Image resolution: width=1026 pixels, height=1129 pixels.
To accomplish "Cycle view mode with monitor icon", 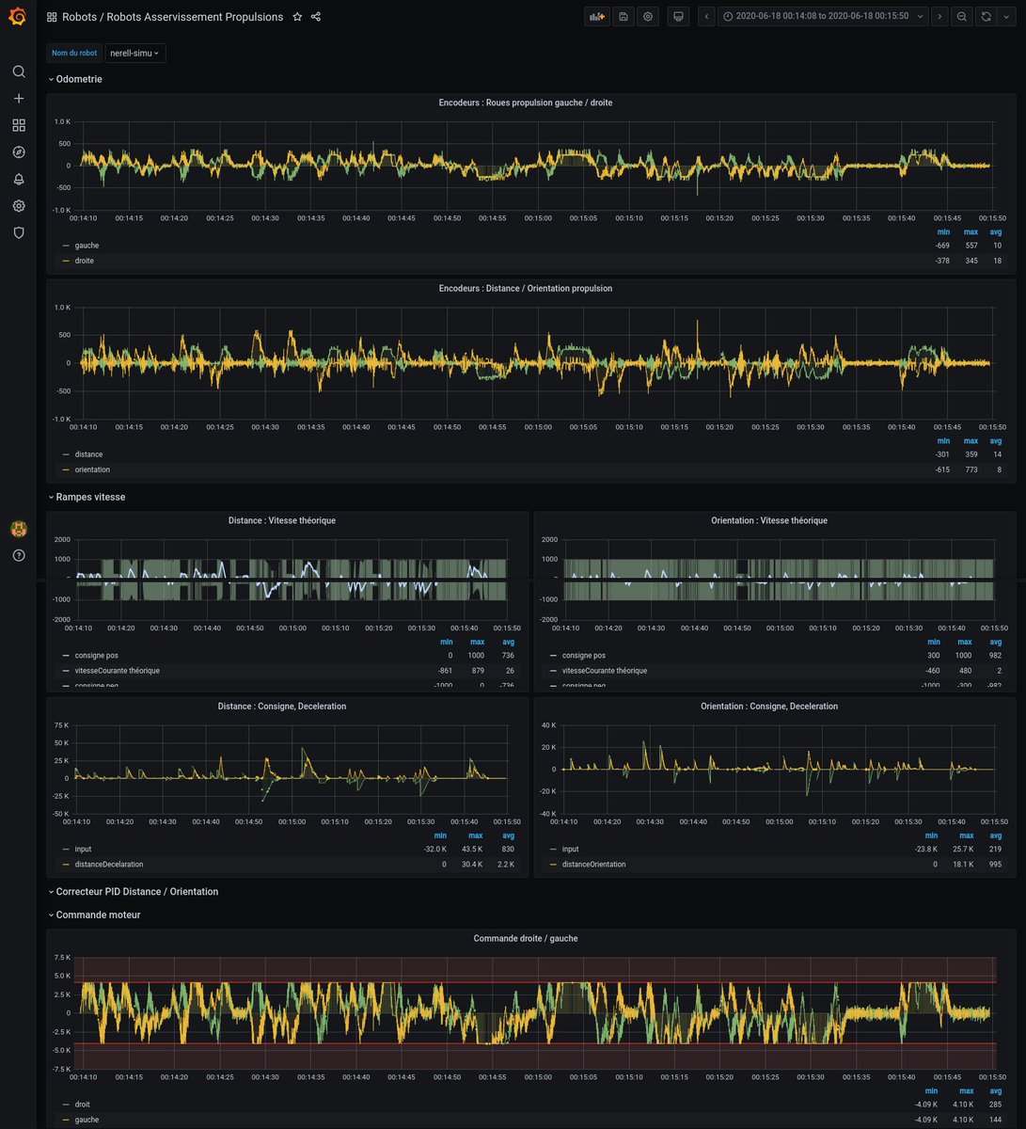I will click(x=678, y=16).
